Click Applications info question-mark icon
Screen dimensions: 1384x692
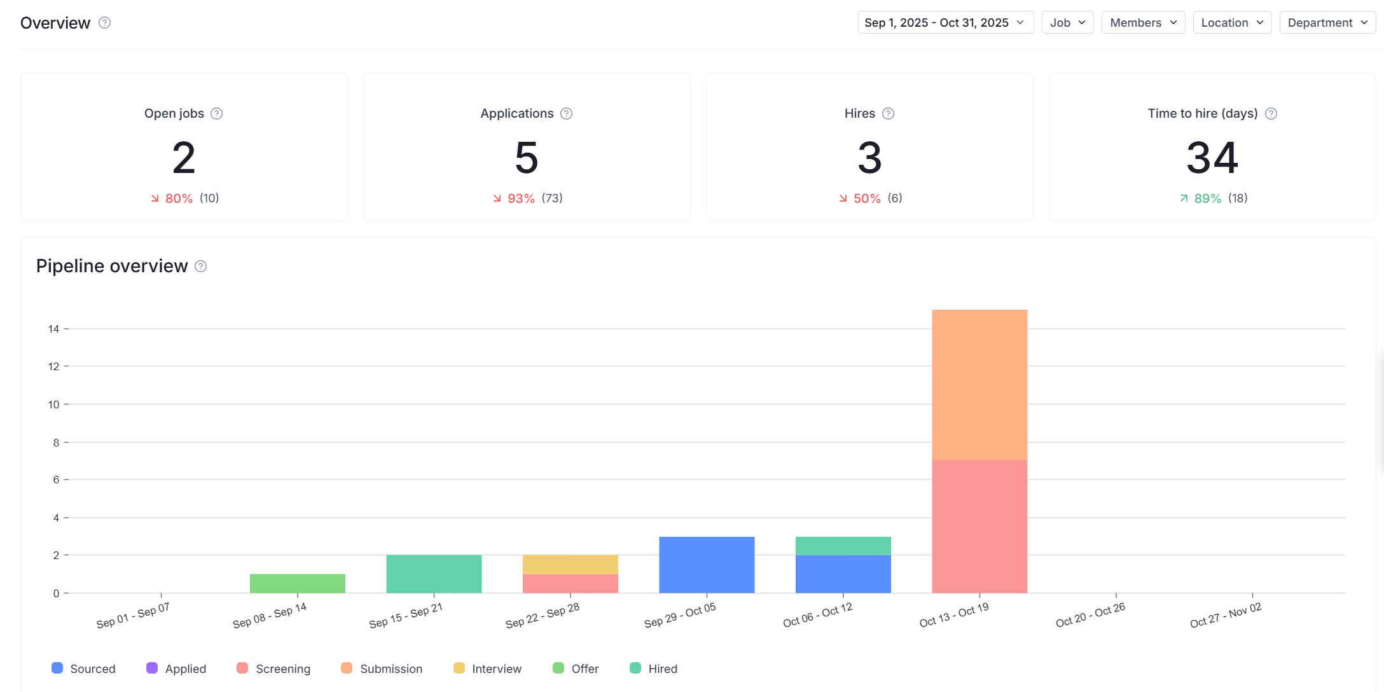coord(566,114)
